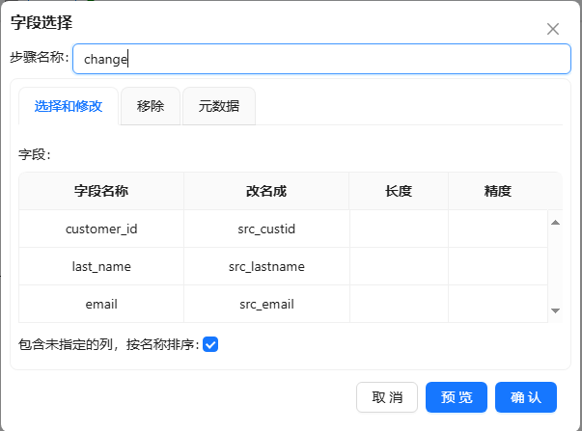Confirm with the 确认 button
582x431 pixels.
point(526,397)
